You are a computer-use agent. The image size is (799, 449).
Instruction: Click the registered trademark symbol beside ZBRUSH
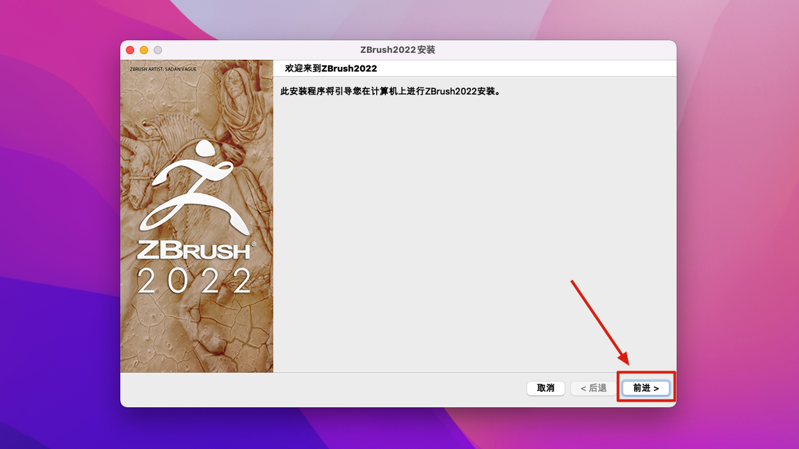coord(253,244)
